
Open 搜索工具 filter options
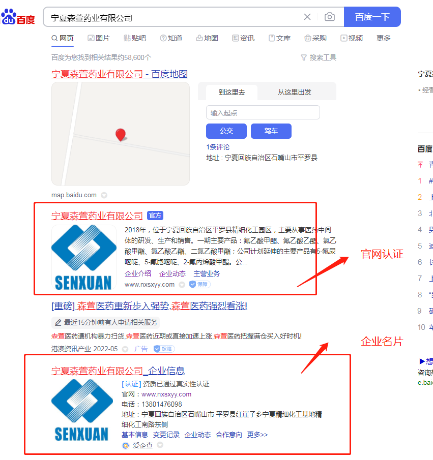(x=319, y=57)
